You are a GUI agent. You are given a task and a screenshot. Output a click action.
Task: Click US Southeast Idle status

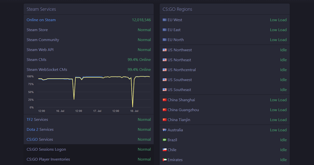coord(283,90)
